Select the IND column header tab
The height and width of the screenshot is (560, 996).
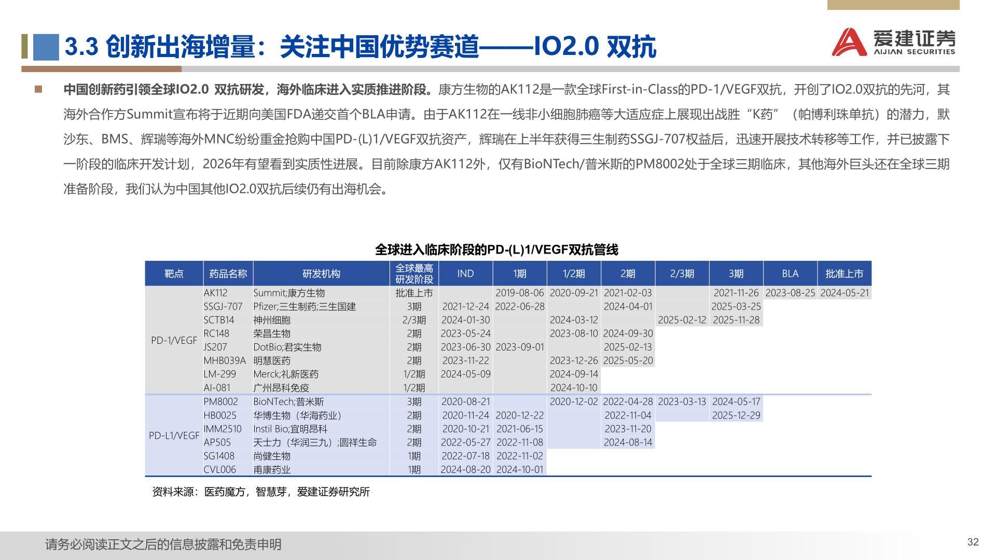coord(466,273)
